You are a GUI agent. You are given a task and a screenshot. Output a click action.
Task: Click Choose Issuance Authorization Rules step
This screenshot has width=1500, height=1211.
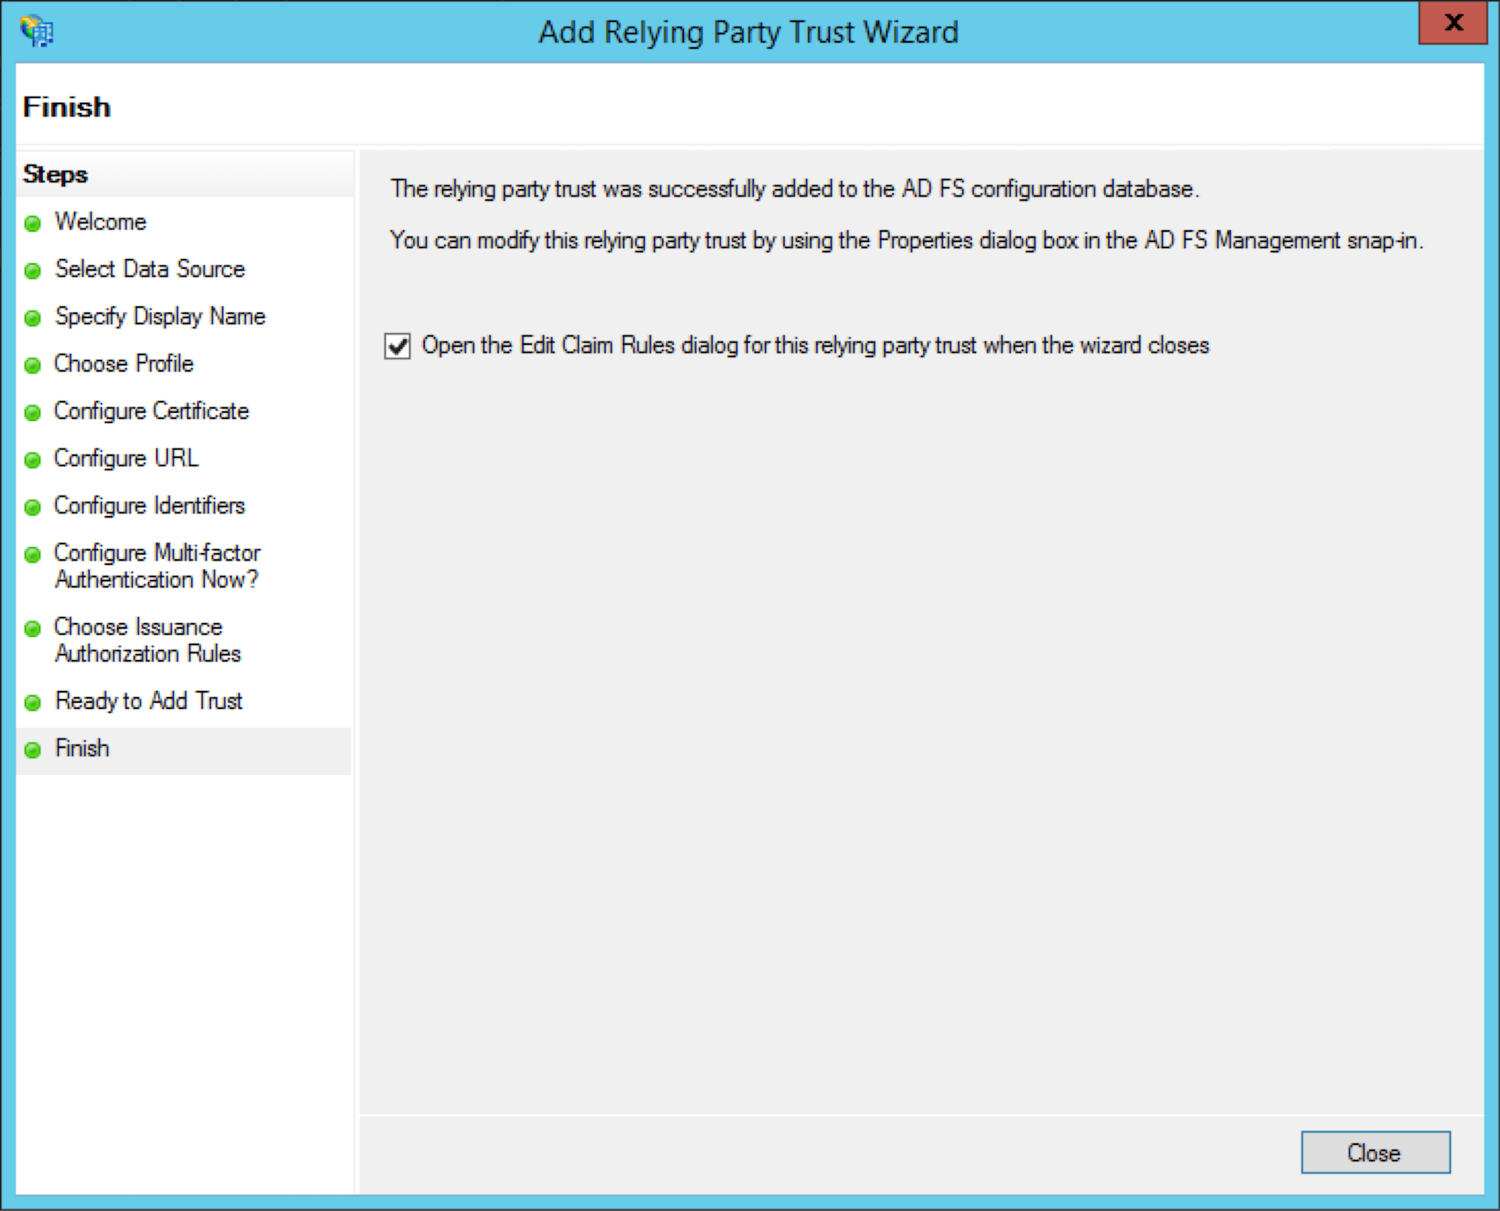click(x=147, y=640)
